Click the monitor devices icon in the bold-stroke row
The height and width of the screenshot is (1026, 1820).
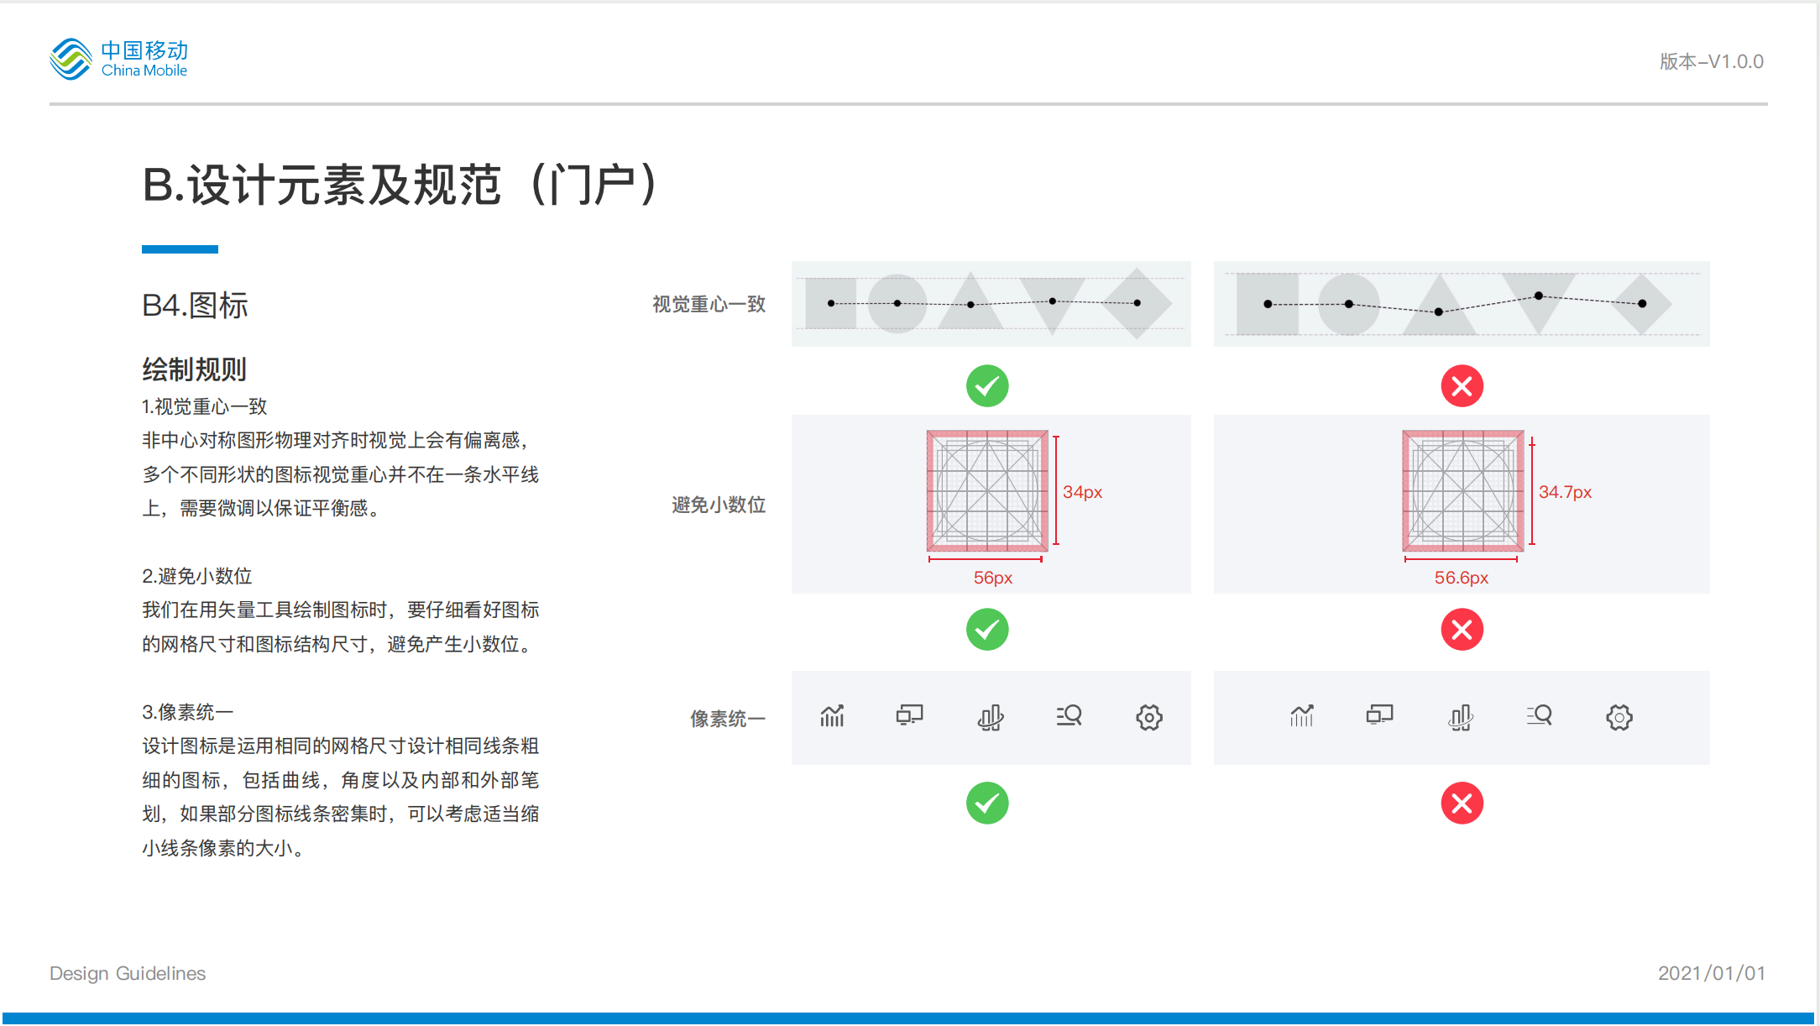click(909, 715)
